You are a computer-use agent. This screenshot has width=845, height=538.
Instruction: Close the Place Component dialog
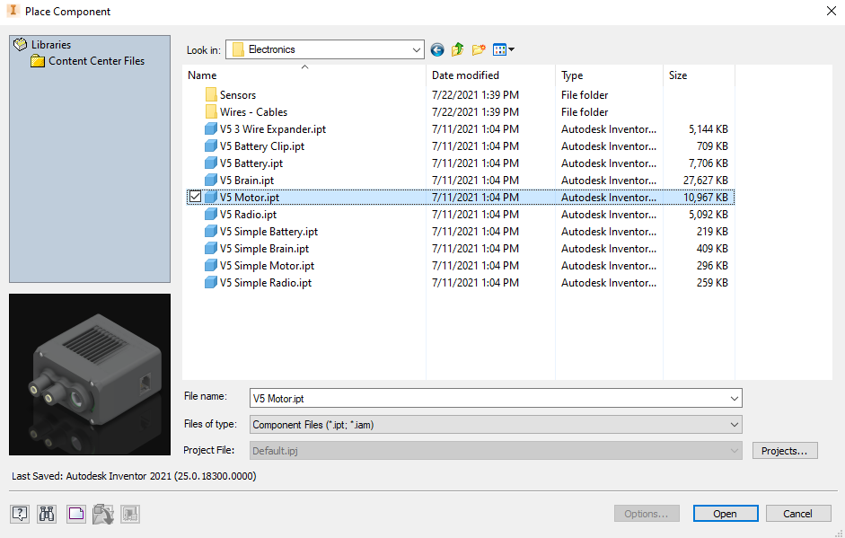(831, 11)
